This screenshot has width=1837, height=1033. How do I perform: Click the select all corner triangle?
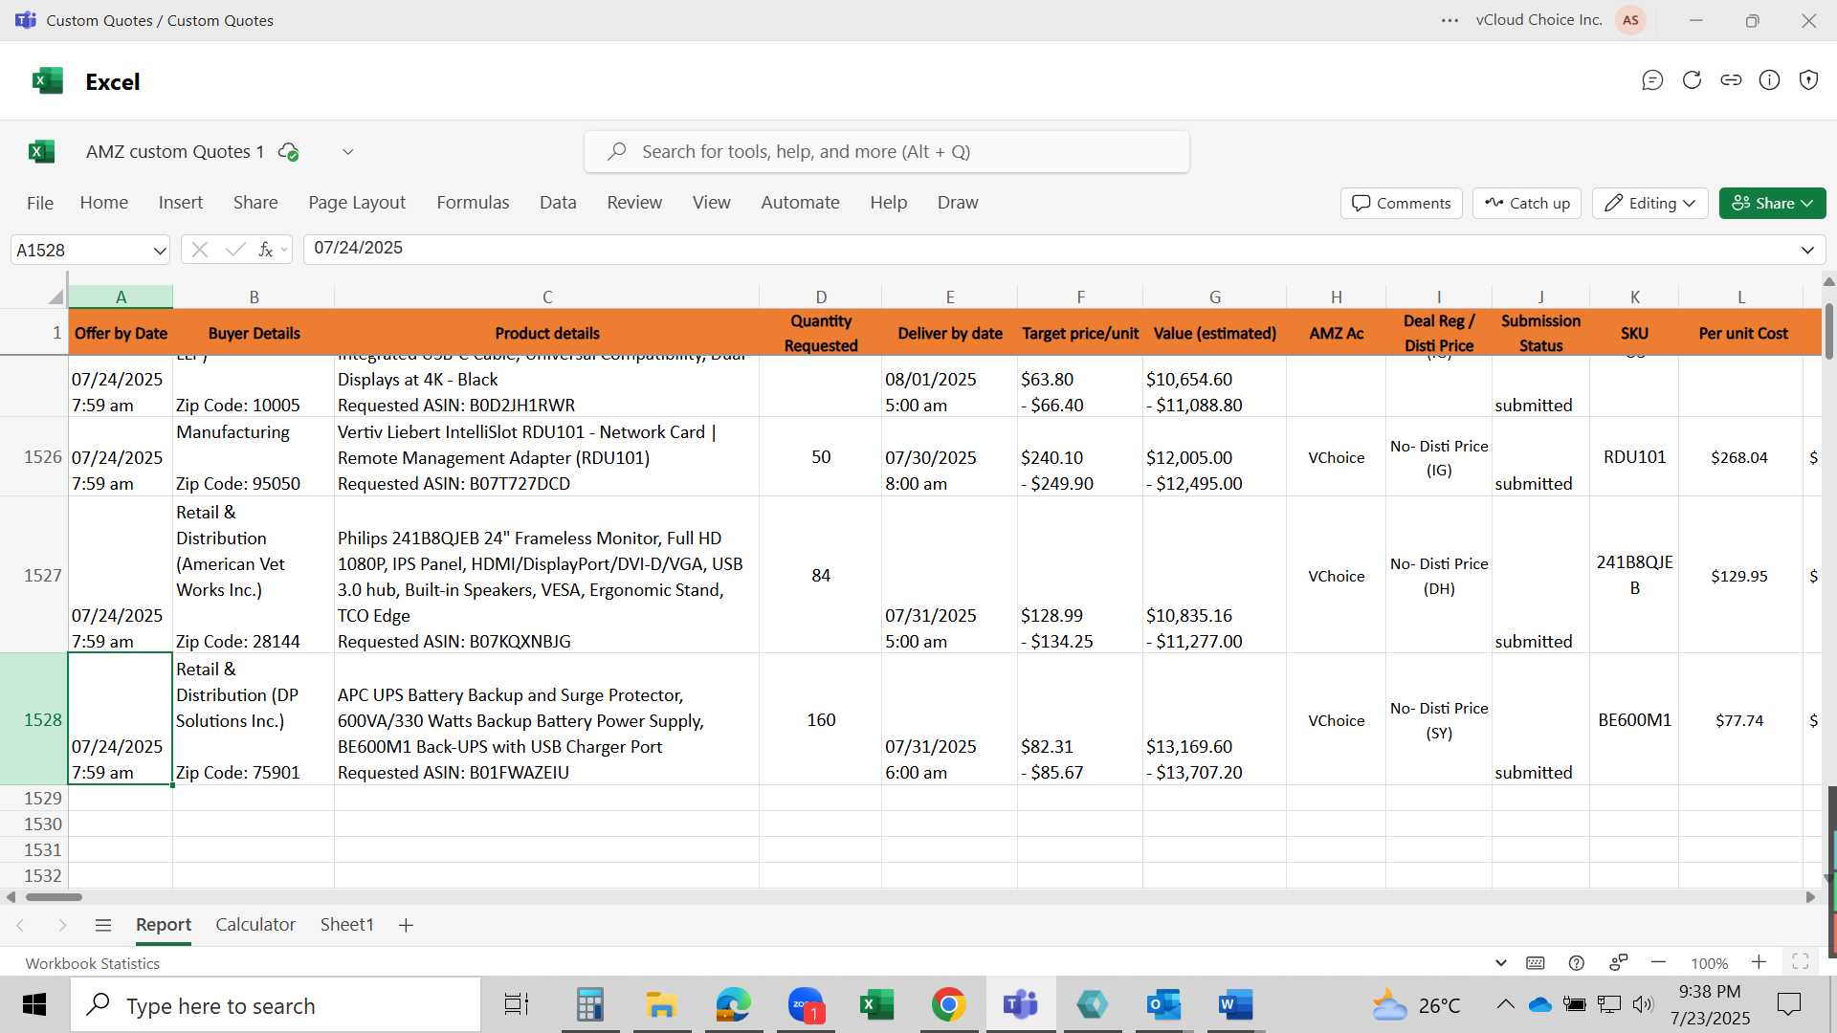(56, 297)
